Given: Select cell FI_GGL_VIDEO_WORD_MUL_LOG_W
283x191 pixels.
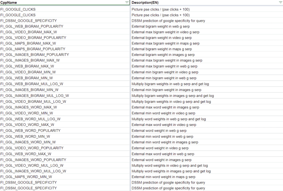Looking at the screenshot, I should click(x=65, y=166).
